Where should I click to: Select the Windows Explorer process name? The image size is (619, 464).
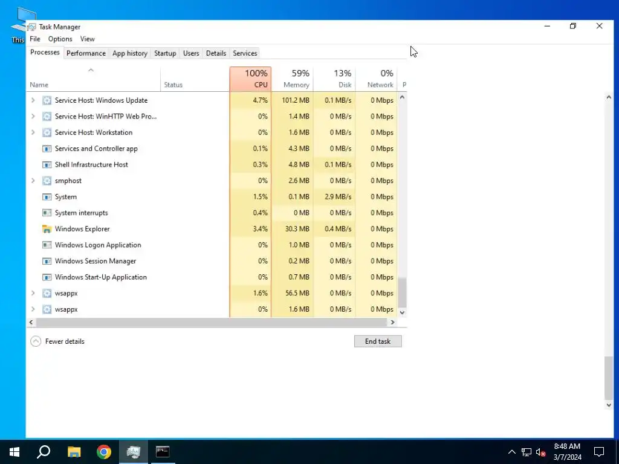[x=82, y=229]
